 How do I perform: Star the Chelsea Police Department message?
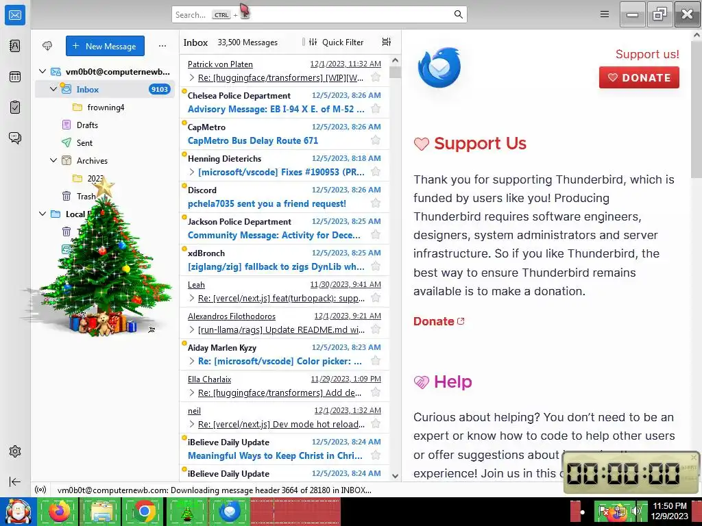click(376, 109)
